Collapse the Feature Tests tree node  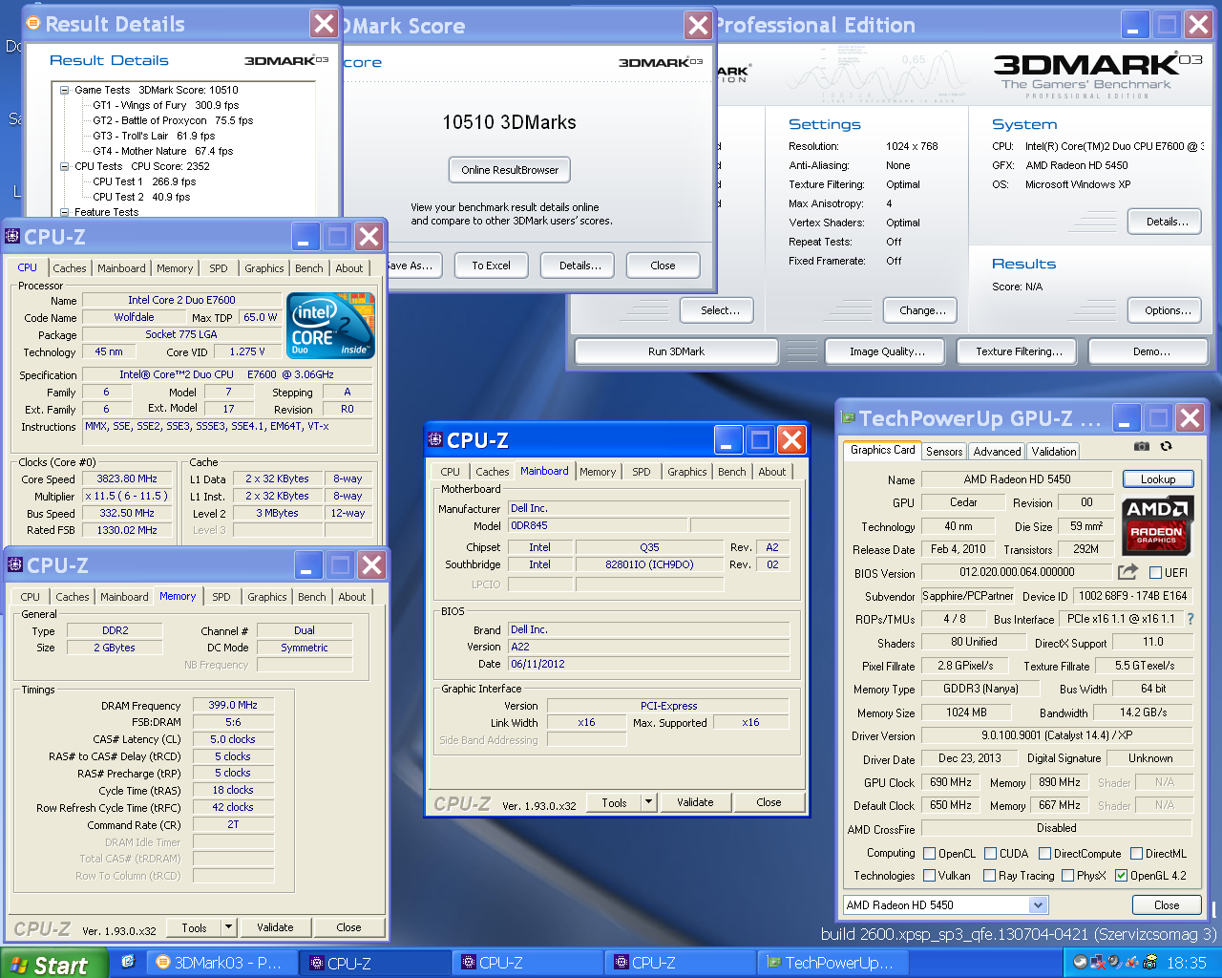click(65, 212)
